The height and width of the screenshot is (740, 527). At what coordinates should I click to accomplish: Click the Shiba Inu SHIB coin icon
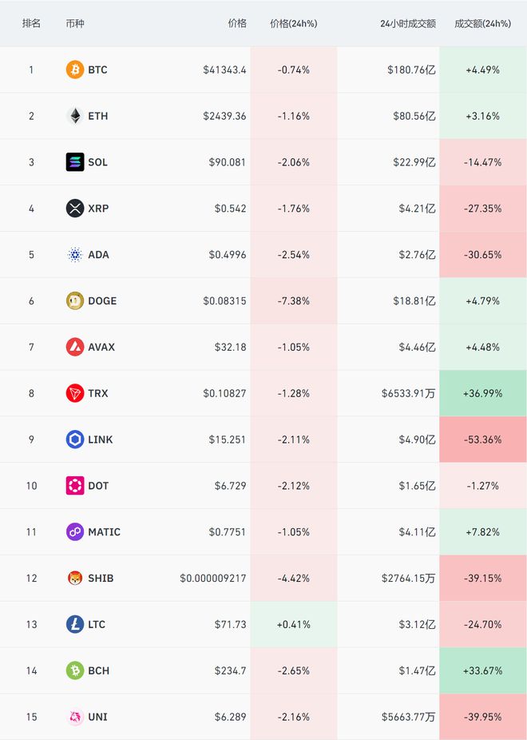74,578
